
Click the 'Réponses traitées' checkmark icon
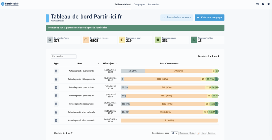click(194, 40)
